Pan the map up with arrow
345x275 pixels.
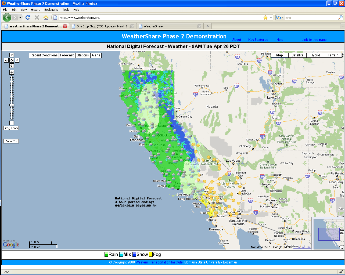click(12, 55)
